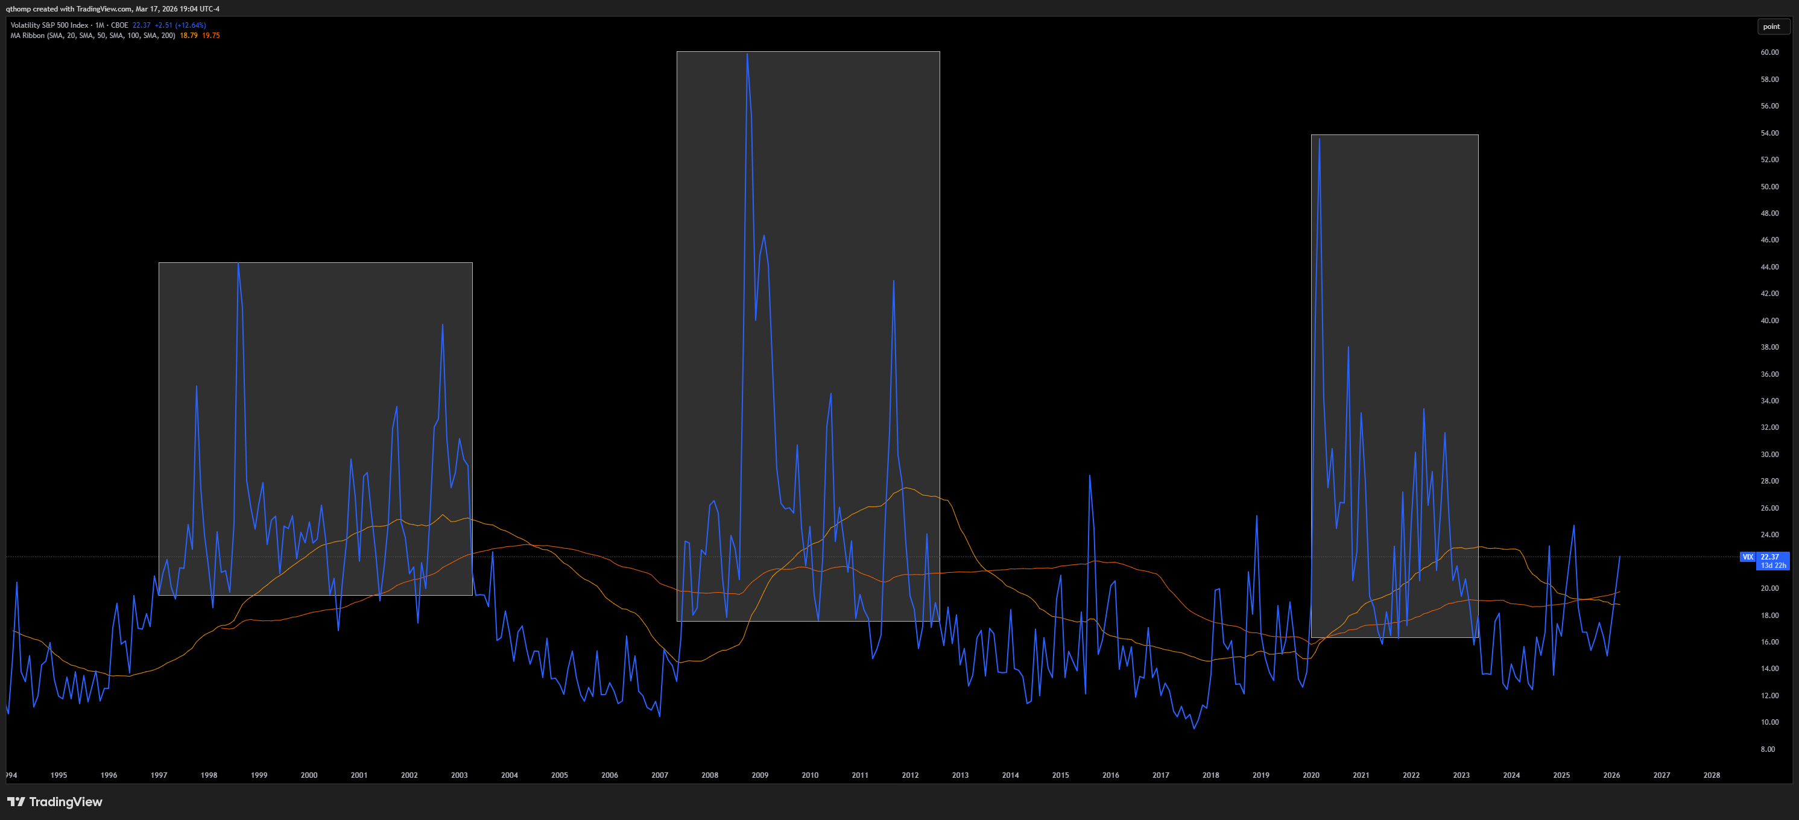
Task: Click the 13d 22h countdown label
Action: point(1773,565)
